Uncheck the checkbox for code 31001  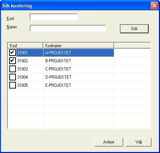(x=12, y=52)
